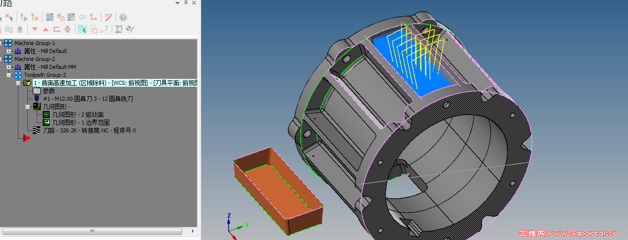
Task: Click the deselect all operations icon
Action: (x=9, y=17)
